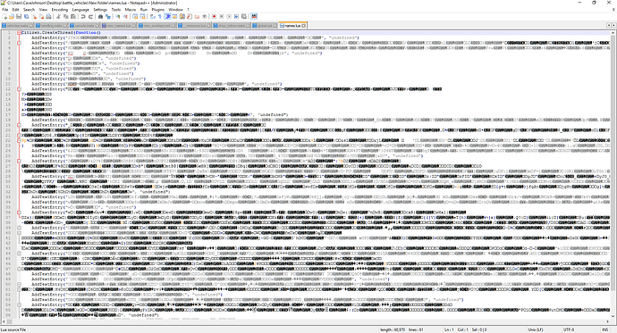The height and width of the screenshot is (333, 617).
Task: Open the Encoding menu
Action: 59,10
